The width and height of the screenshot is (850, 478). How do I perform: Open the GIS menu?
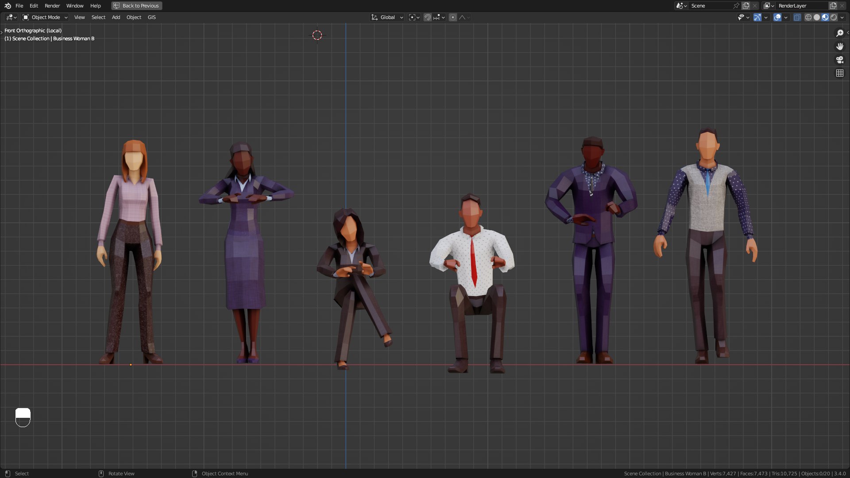coord(152,17)
